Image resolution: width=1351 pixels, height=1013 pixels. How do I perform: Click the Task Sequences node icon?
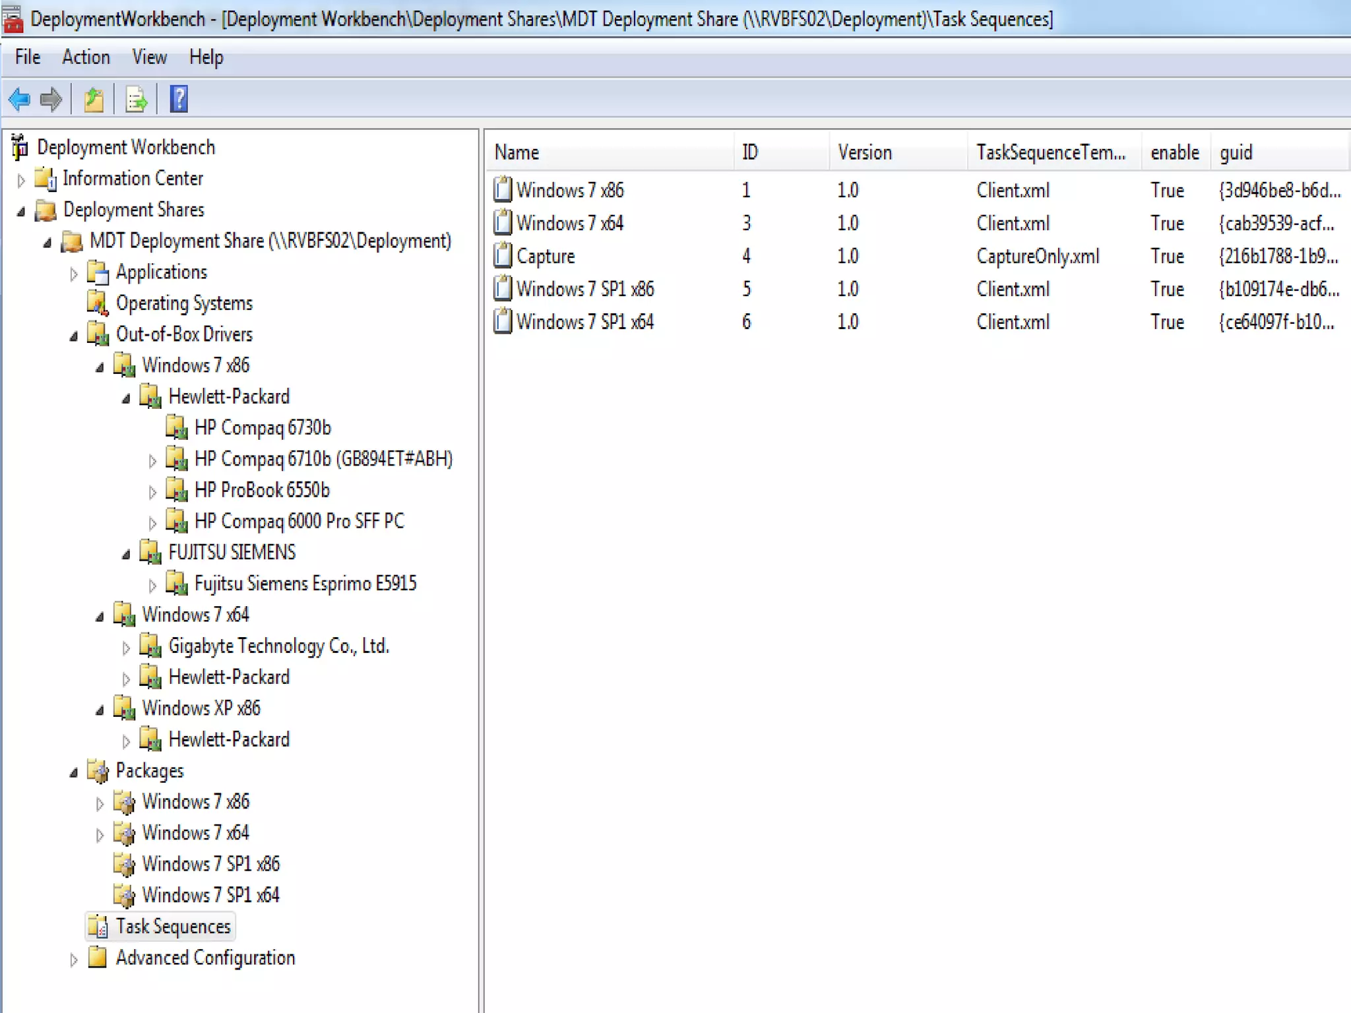pos(98,927)
